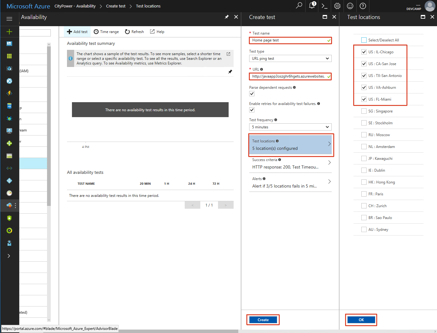Uncheck US : TX-San Antonio location

364,75
